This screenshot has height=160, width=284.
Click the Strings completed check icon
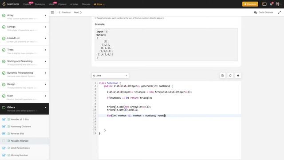pos(4,27)
